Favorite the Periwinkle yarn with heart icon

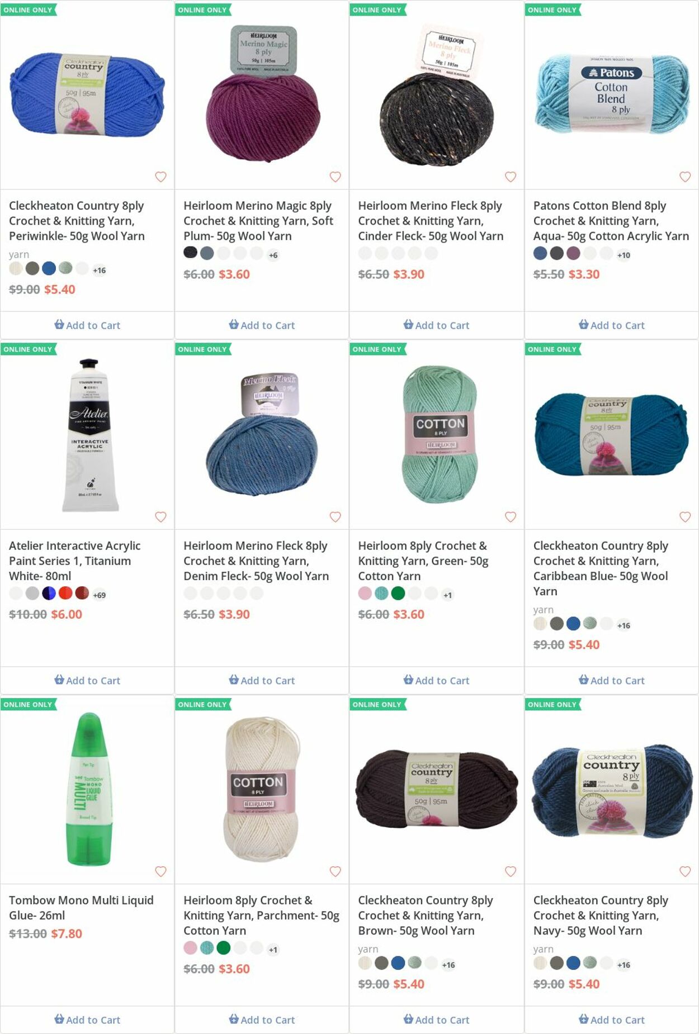point(160,177)
